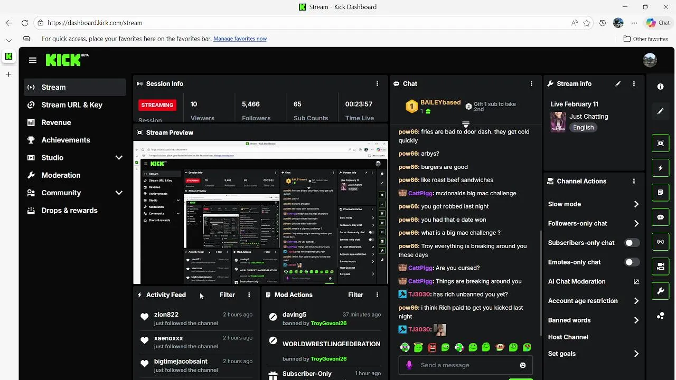
Task: Open the user profile avatar menu
Action: [650, 60]
